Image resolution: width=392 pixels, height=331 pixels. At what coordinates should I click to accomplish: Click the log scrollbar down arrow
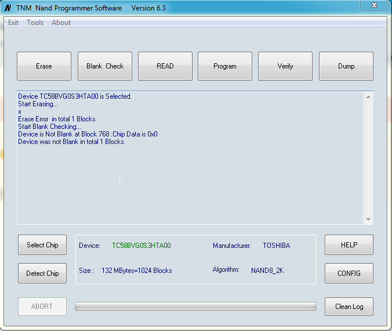pos(368,219)
